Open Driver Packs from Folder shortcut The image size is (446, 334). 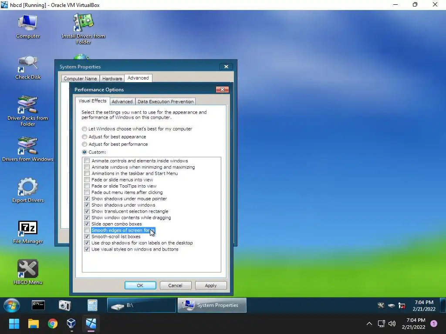(x=27, y=111)
